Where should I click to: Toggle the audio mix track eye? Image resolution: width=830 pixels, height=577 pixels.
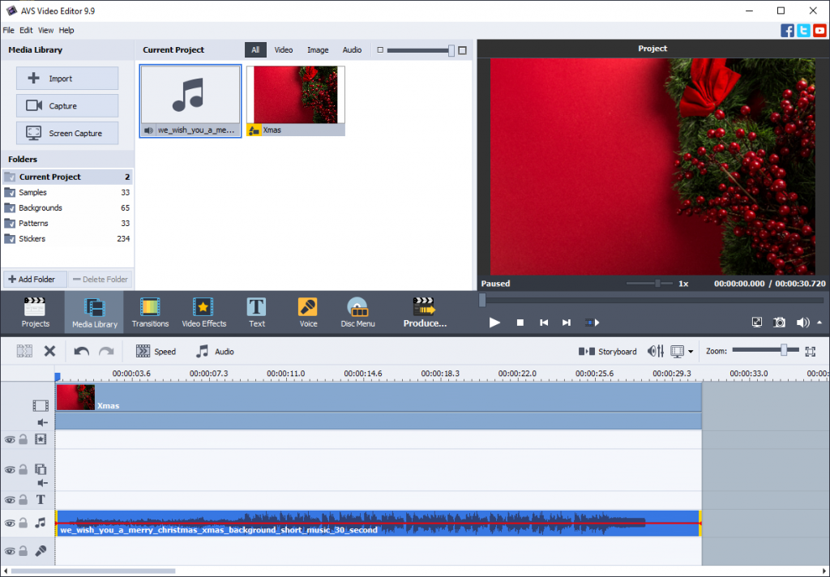coord(10,523)
